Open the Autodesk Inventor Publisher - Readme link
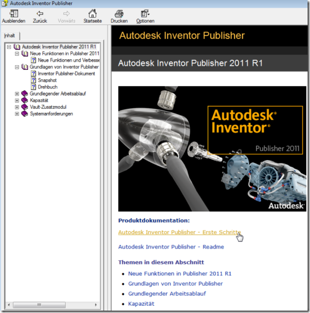Viewport: 310px width, 313px height. click(171, 247)
